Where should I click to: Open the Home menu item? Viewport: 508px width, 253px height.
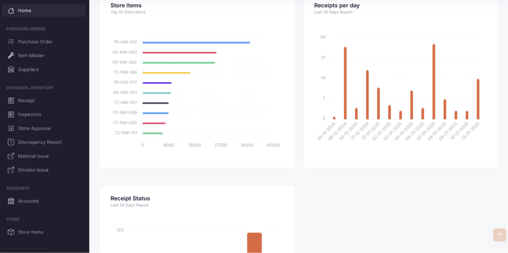44,11
